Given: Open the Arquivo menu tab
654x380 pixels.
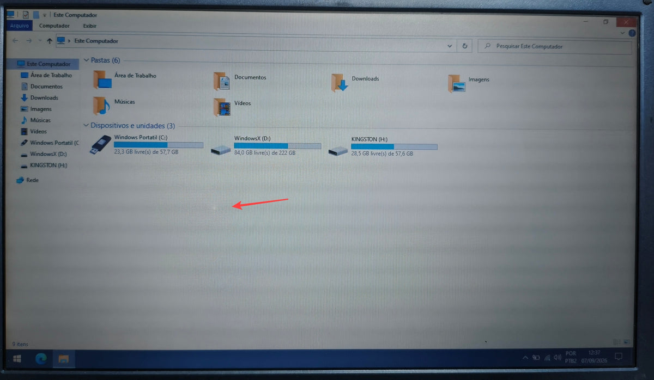Looking at the screenshot, I should pyautogui.click(x=20, y=25).
